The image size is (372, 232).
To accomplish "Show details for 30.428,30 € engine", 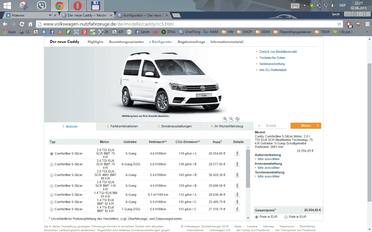I will click(237, 175).
